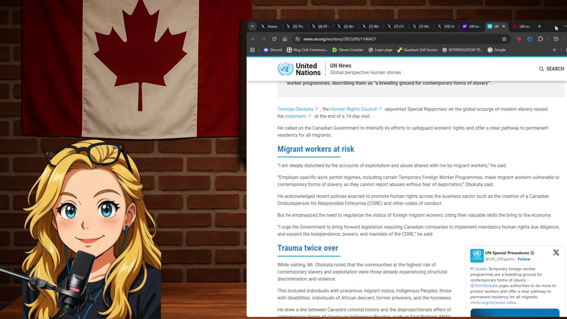Open the red extension icon
This screenshot has width=567, height=319.
point(519,39)
